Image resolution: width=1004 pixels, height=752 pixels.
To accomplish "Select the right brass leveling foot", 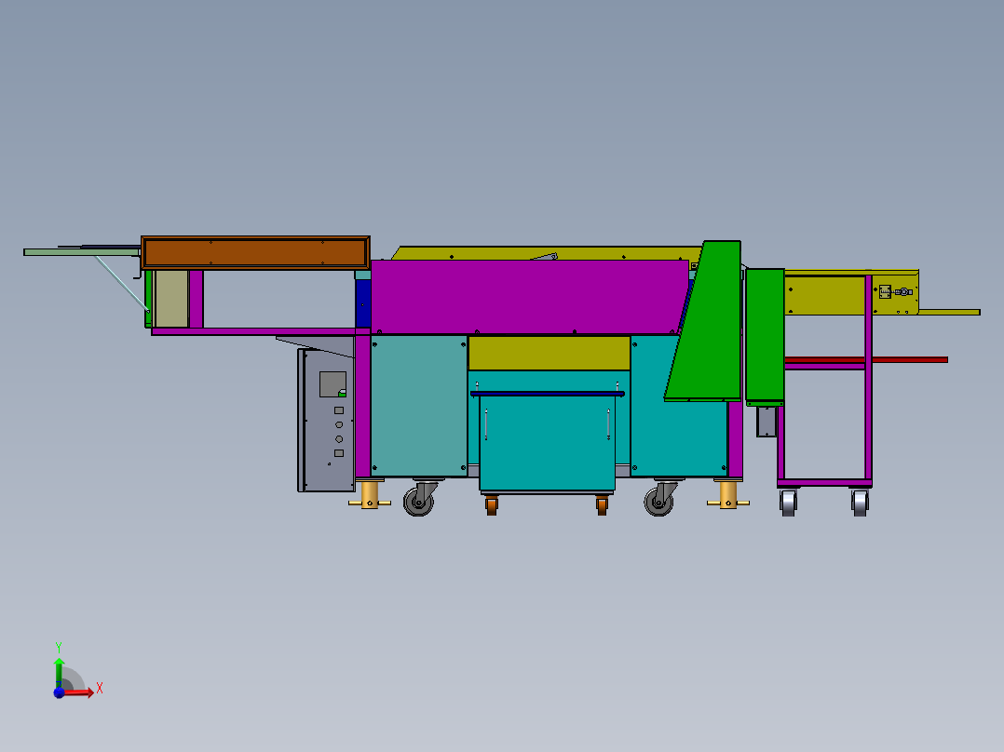I will 728,495.
